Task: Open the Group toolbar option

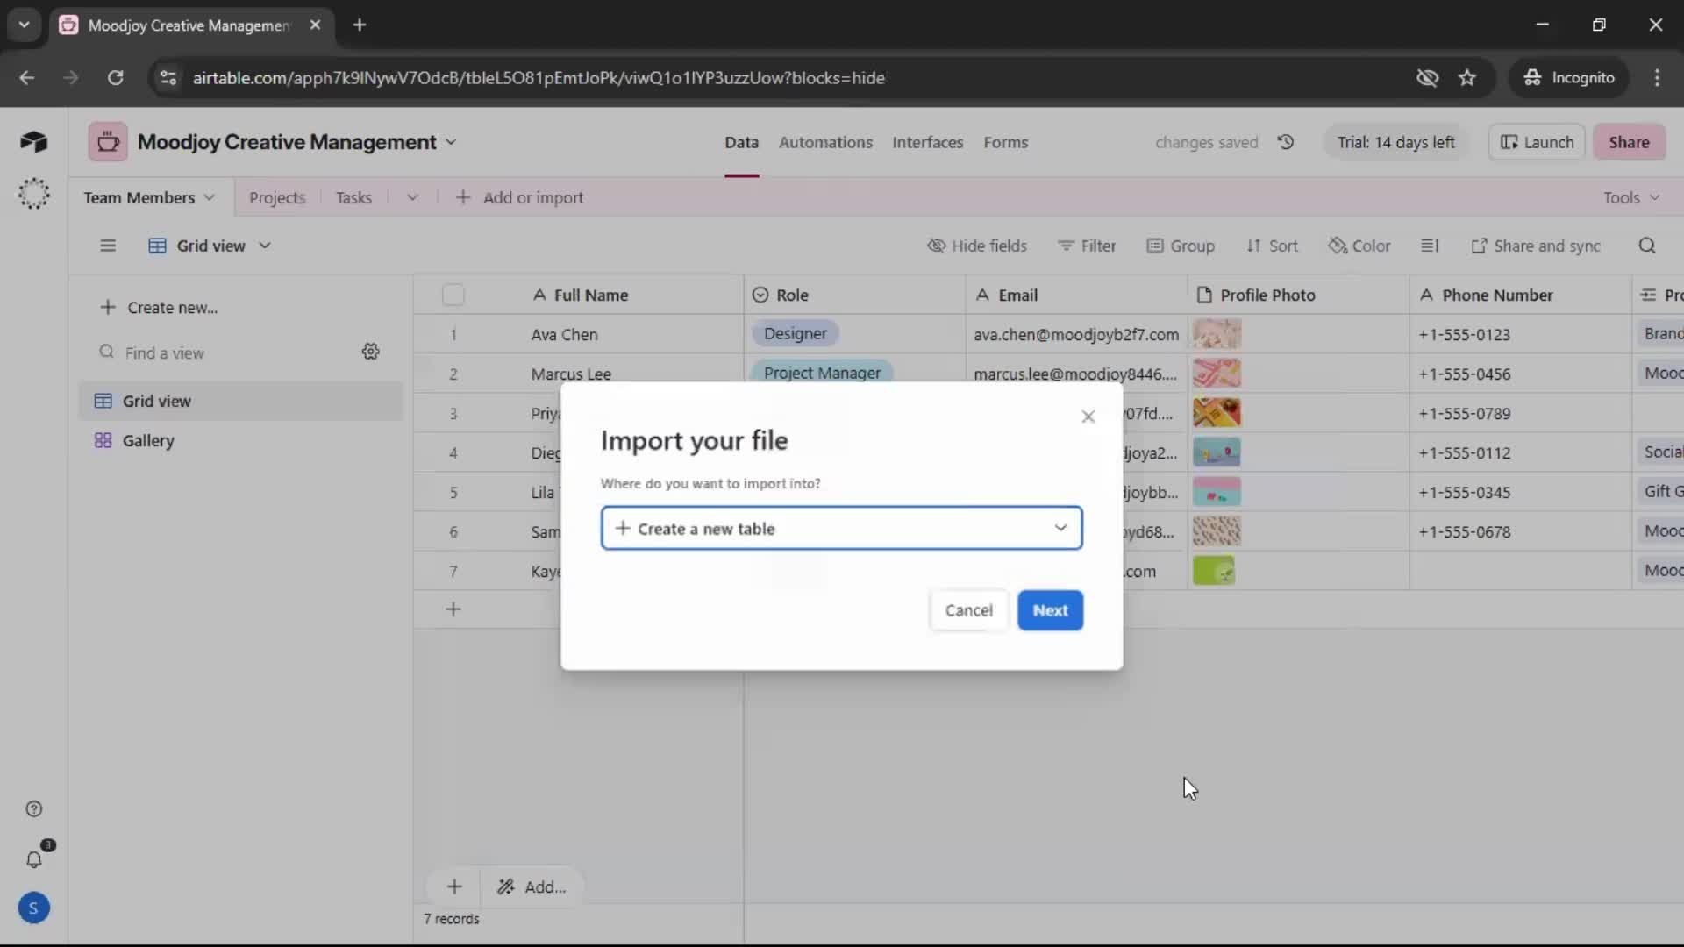Action: coord(1181,246)
